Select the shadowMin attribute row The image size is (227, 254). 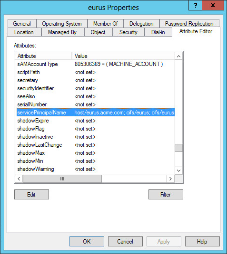(x=96, y=161)
